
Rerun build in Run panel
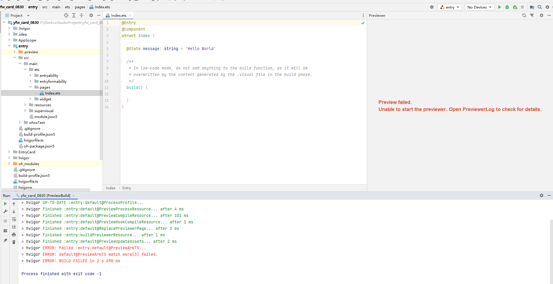click(5, 204)
